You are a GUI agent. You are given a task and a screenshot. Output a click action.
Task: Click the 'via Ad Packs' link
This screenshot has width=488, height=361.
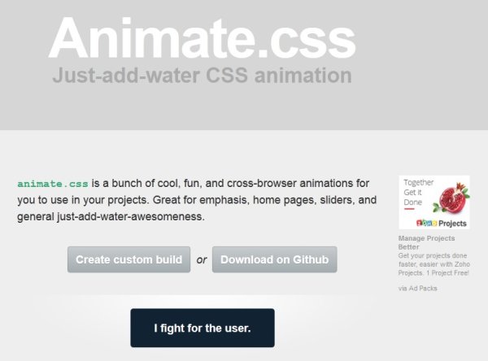[418, 288]
